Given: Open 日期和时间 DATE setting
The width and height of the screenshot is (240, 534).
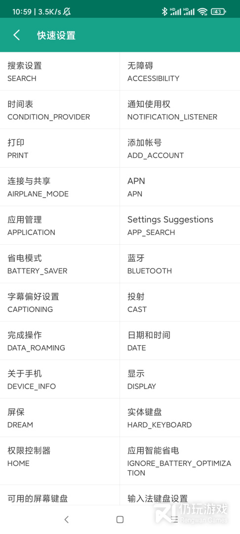Looking at the screenshot, I should pyautogui.click(x=180, y=341).
